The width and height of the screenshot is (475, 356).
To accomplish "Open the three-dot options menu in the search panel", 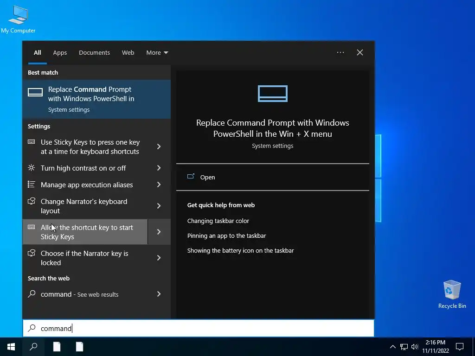I will pyautogui.click(x=340, y=52).
